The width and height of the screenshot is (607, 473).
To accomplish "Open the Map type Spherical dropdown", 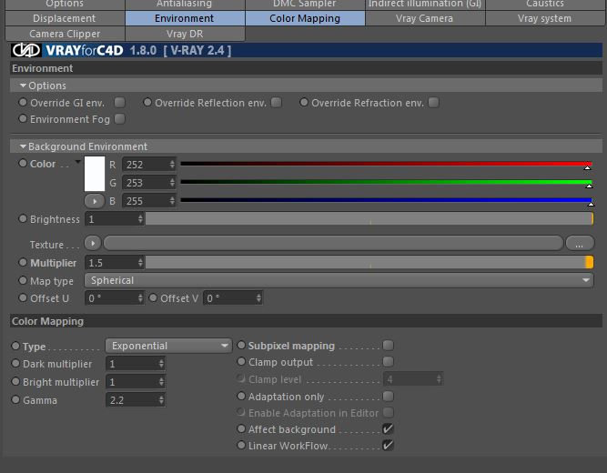I will coord(339,280).
